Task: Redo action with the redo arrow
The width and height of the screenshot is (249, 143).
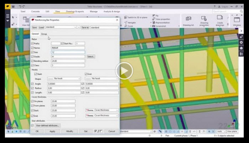Action: pos(24,6)
